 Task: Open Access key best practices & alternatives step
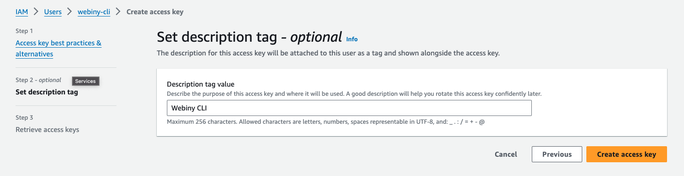click(59, 49)
